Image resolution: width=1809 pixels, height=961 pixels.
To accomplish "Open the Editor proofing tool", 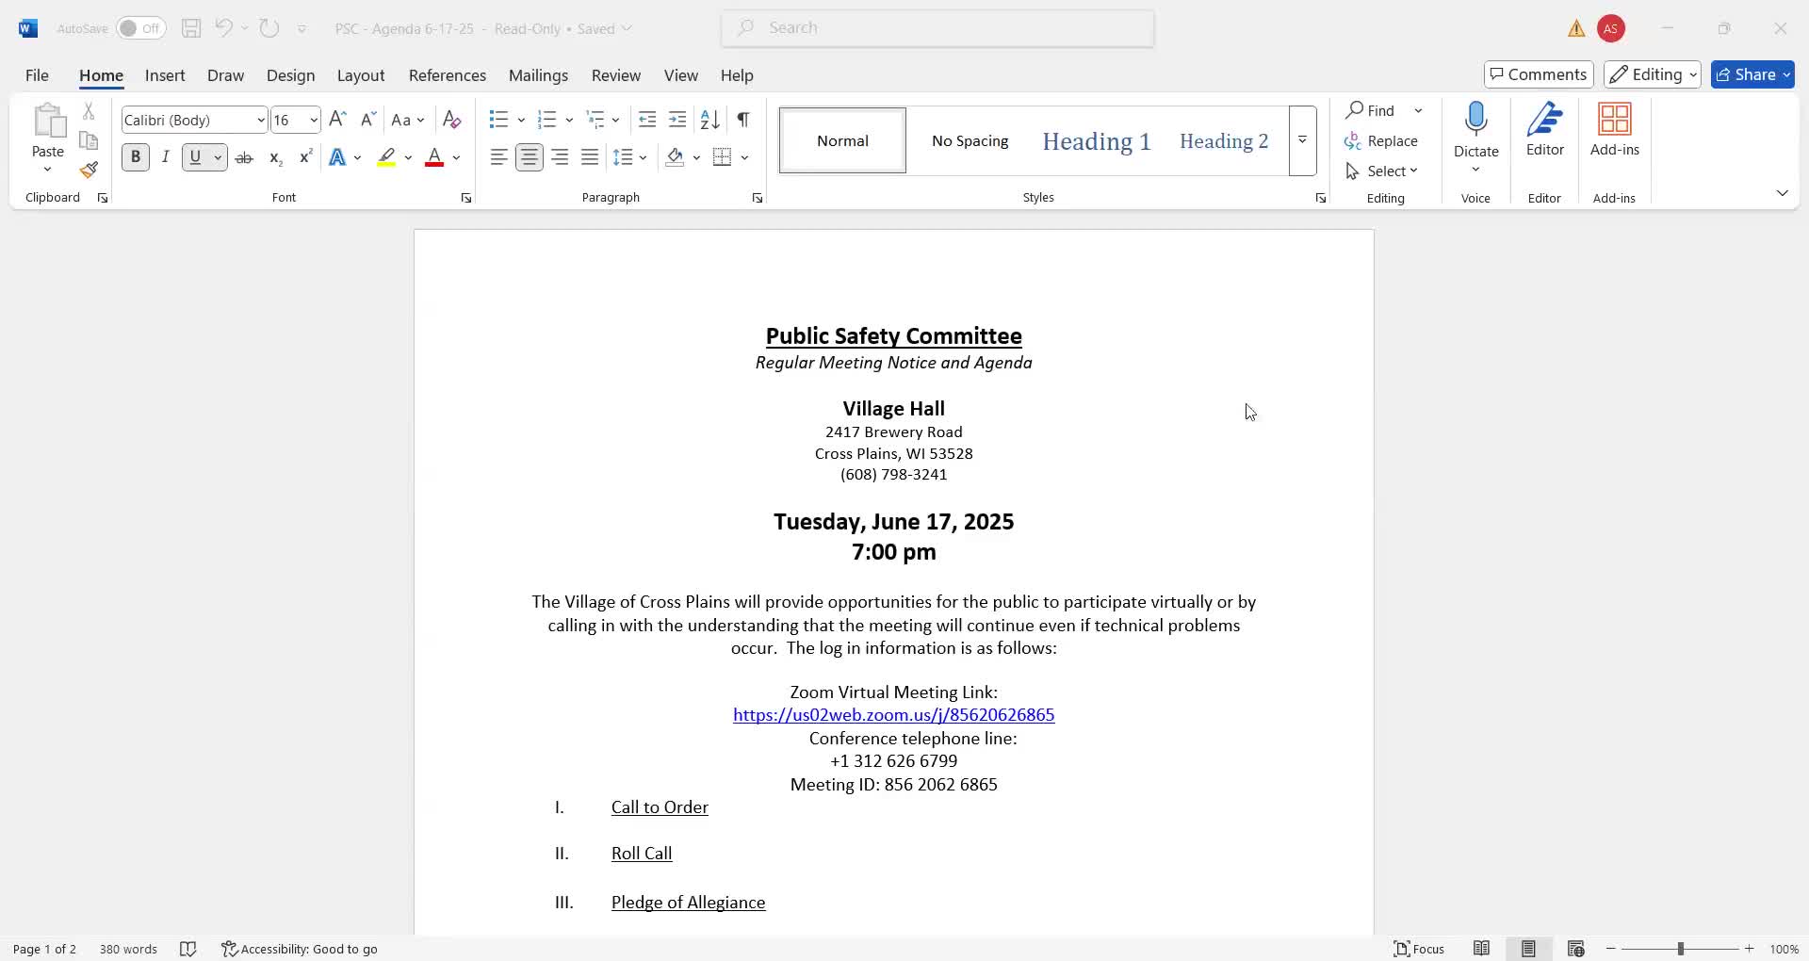I will [1545, 130].
